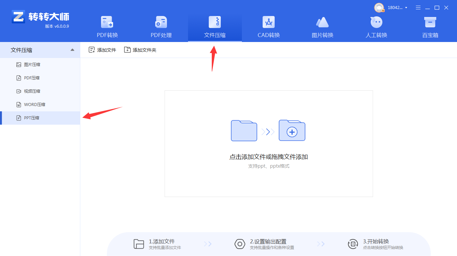
Task: Click the 添加文件 button text
Action: click(107, 50)
